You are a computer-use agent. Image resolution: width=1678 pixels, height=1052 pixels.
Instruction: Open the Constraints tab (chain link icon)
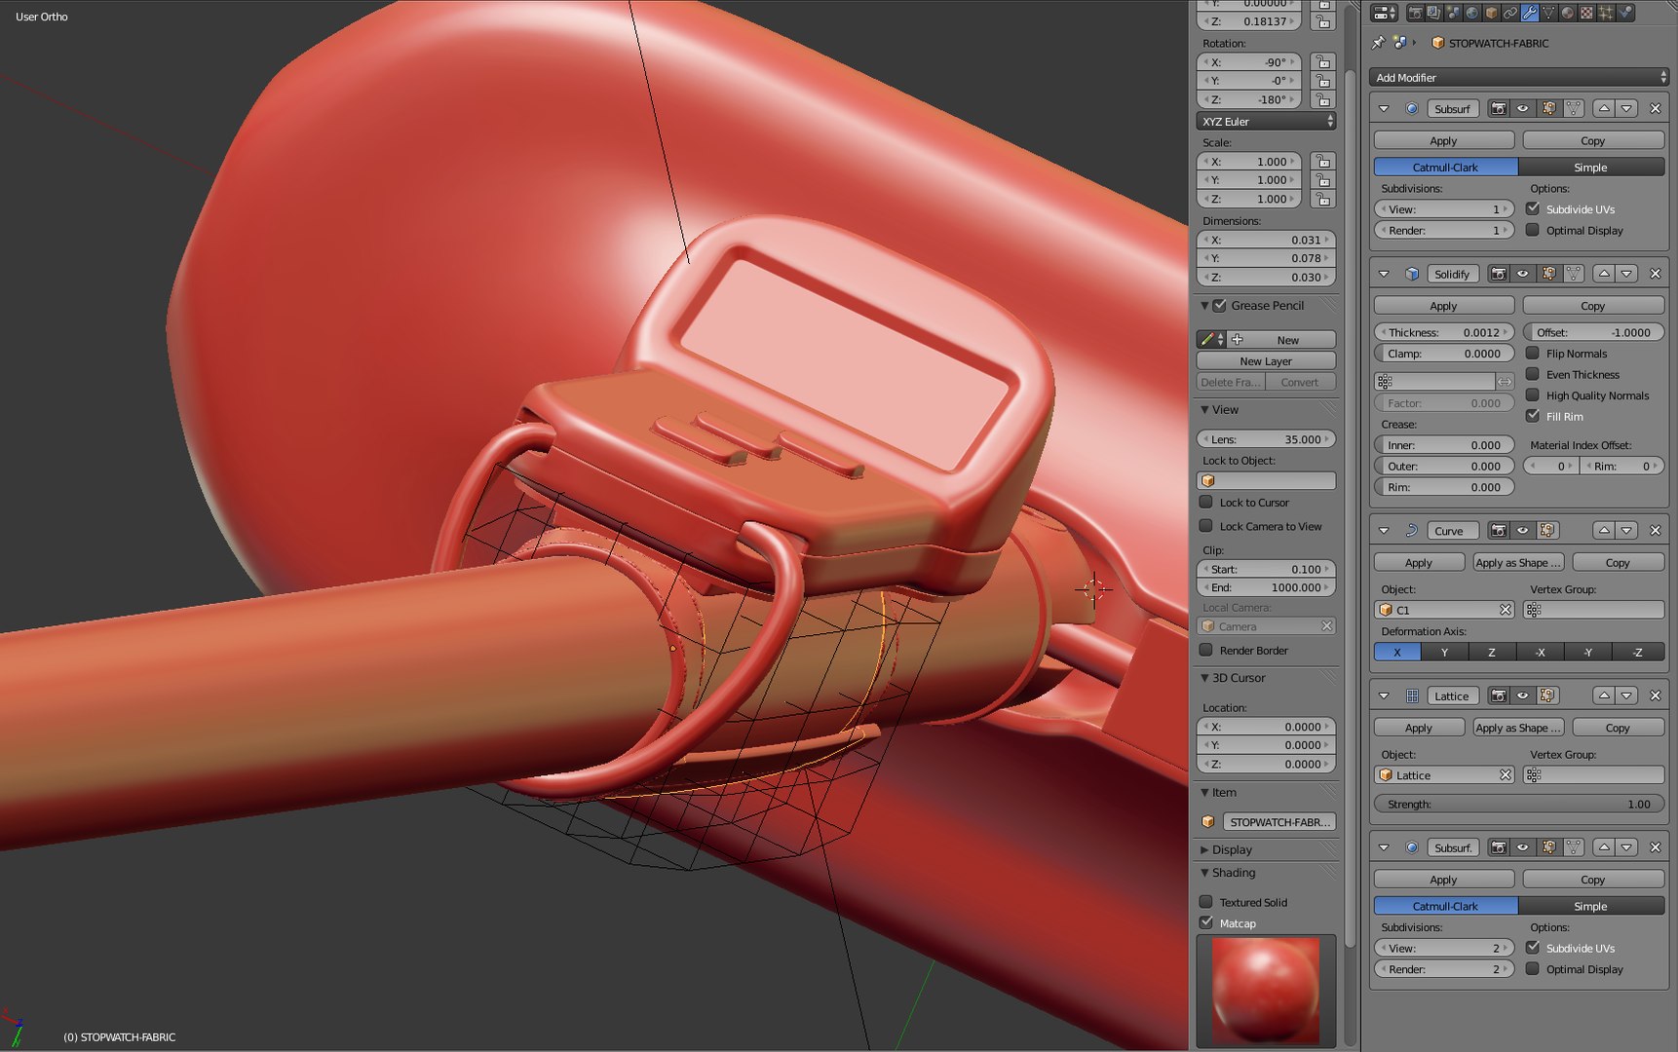1510,13
